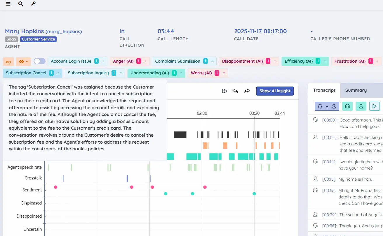Click the 03:20 timeline marker
This screenshot has height=236, width=383.
point(255,113)
